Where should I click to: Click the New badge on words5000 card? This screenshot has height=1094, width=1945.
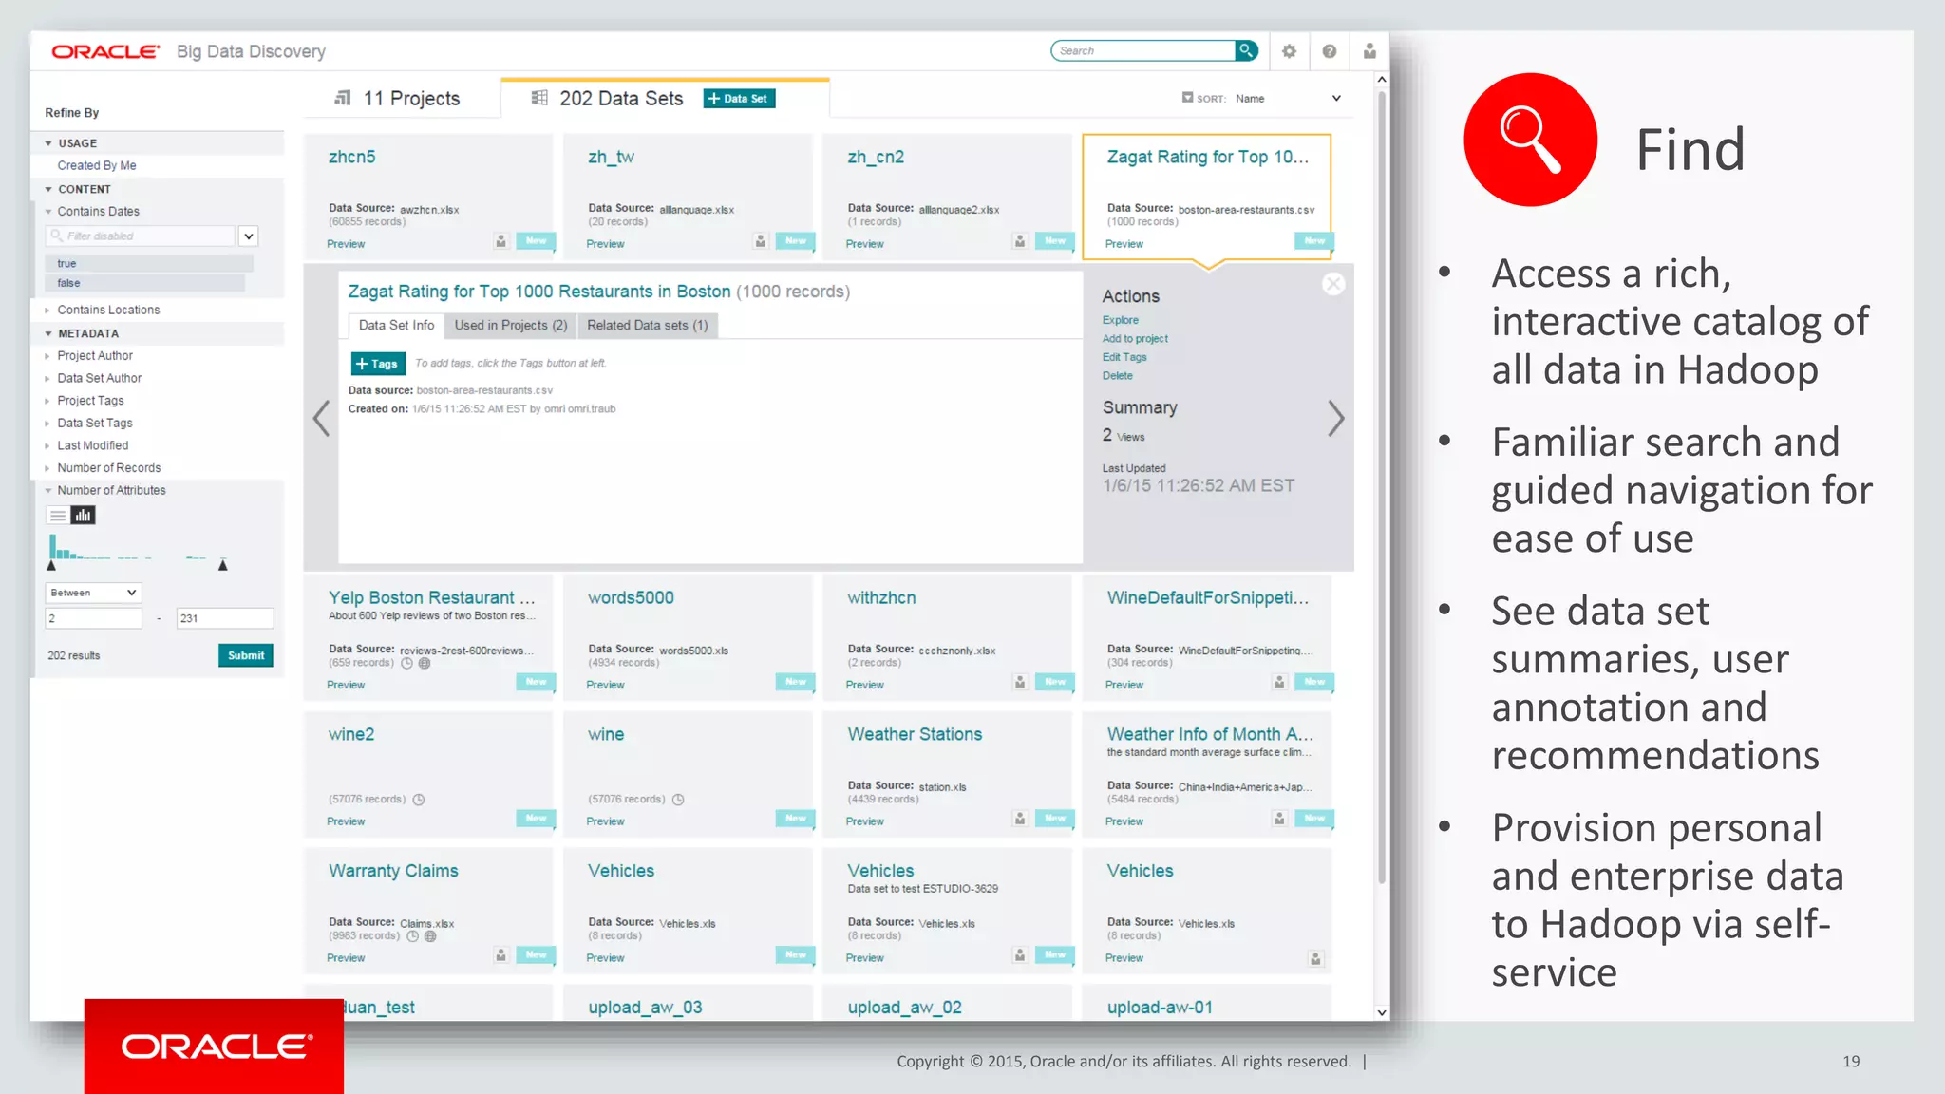click(x=796, y=682)
